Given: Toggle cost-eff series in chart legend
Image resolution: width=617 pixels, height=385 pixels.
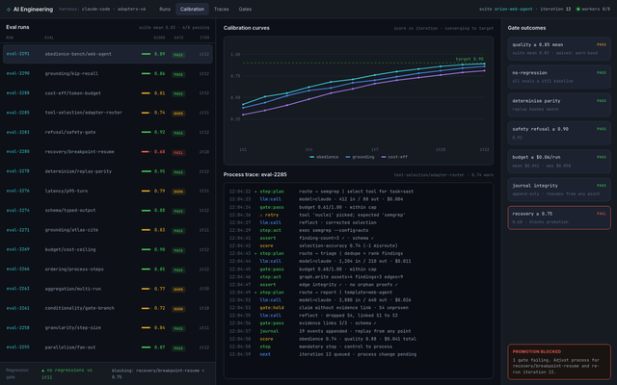Looking at the screenshot, I should coord(394,157).
